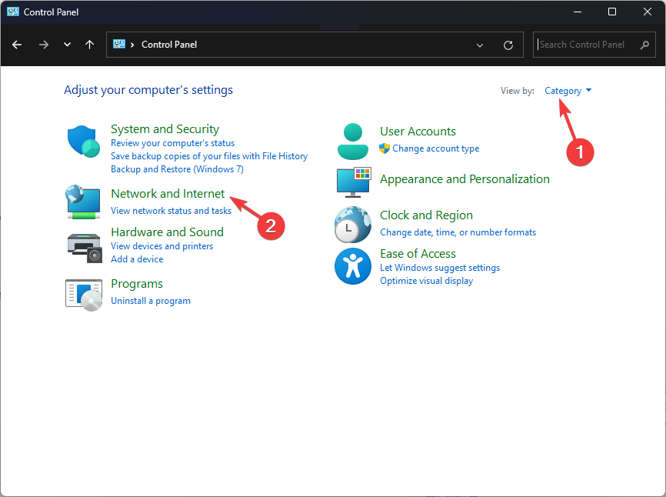Click the shield icon beside Change account type
This screenshot has height=497, width=666.
coord(385,148)
